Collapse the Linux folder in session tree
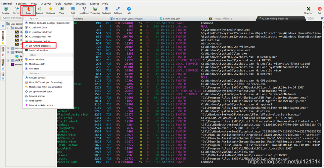 click(8, 28)
